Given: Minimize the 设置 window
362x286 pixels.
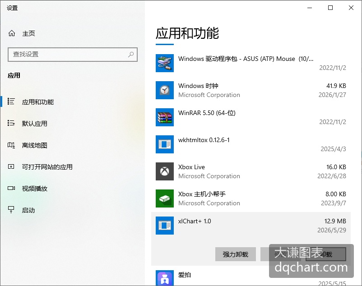Looking at the screenshot, I should pos(310,8).
